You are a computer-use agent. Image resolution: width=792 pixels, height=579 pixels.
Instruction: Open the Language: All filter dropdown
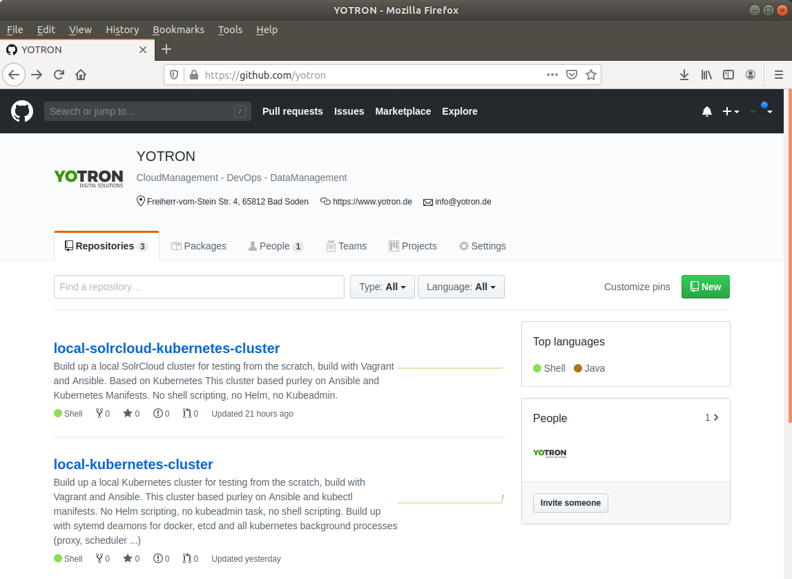[x=461, y=287]
